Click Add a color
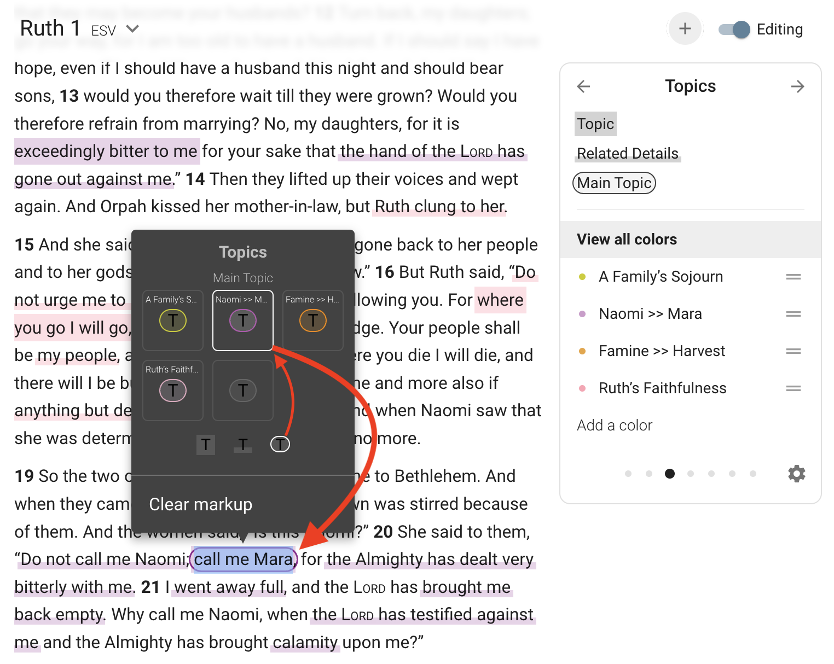The image size is (834, 664). click(x=615, y=426)
